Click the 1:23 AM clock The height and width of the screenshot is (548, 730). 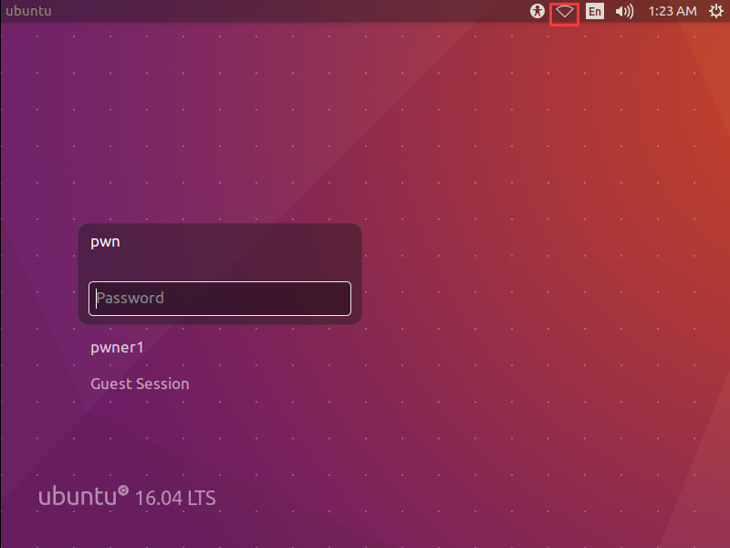pyautogui.click(x=673, y=11)
